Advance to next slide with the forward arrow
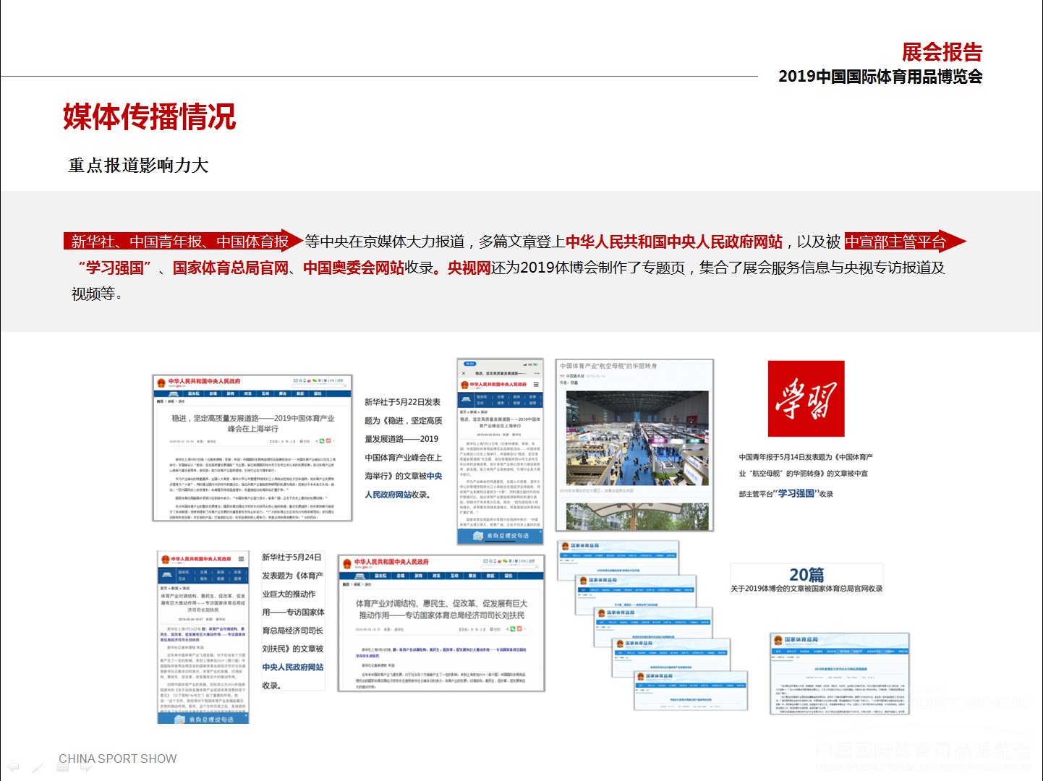The height and width of the screenshot is (781, 1043). [x=87, y=767]
